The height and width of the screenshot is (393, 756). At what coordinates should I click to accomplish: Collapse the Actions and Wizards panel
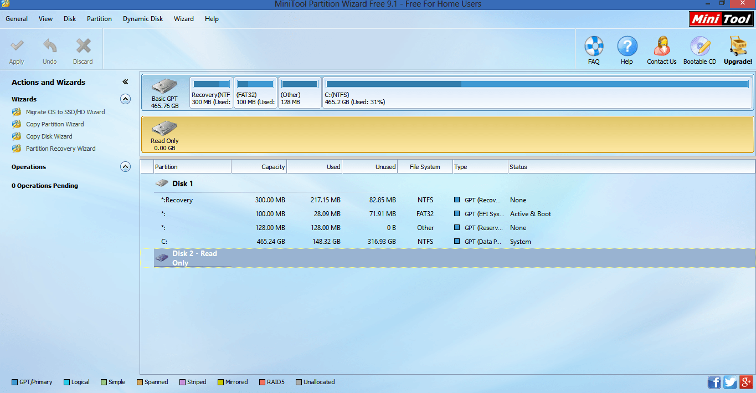(x=125, y=81)
